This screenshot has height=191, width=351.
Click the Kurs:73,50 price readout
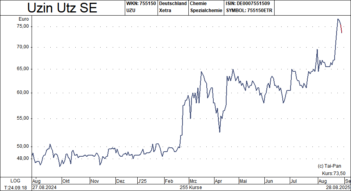point(334,173)
